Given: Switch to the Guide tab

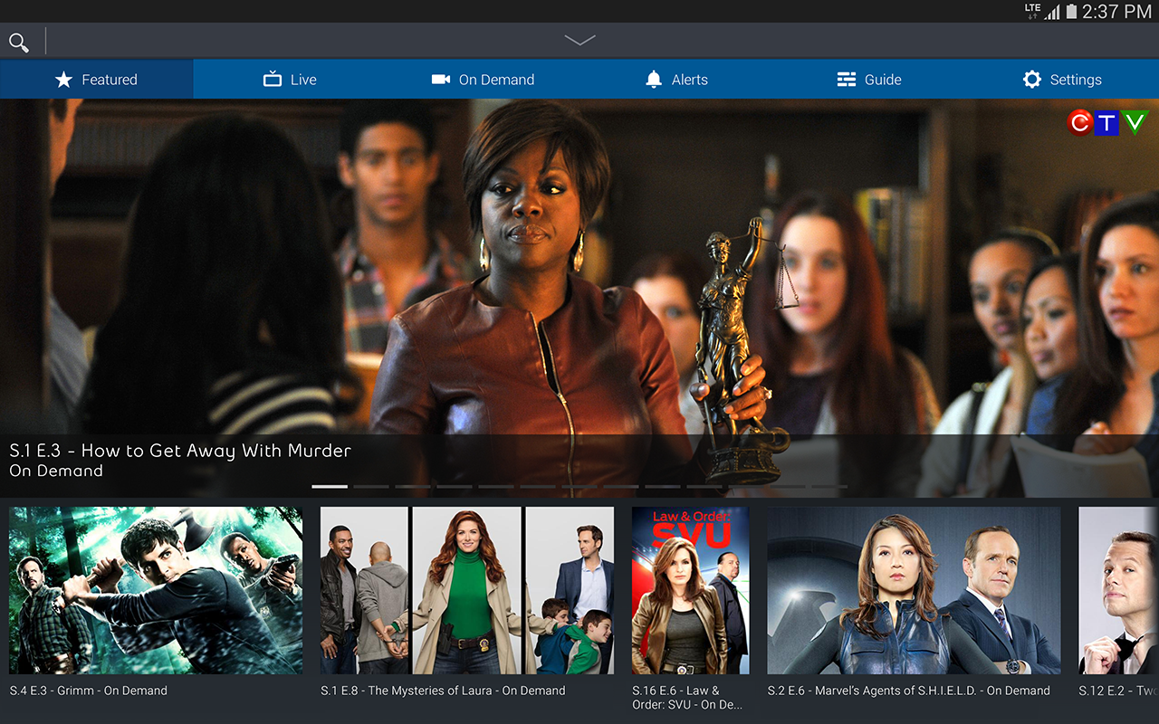Looking at the screenshot, I should [x=870, y=79].
